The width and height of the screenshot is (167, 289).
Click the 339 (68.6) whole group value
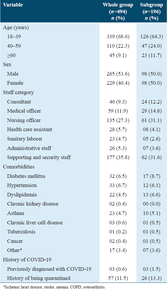coord(118,37)
